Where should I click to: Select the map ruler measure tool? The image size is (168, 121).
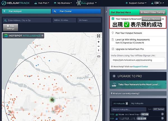tap(99, 56)
